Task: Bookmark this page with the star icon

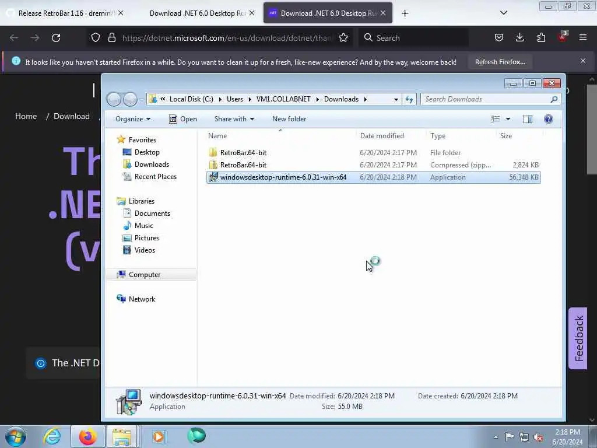Action: pyautogui.click(x=343, y=38)
